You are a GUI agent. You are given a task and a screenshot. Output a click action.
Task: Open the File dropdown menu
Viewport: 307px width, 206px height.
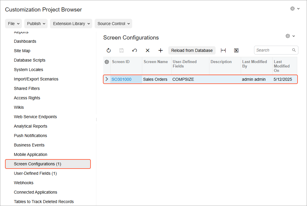click(x=14, y=24)
